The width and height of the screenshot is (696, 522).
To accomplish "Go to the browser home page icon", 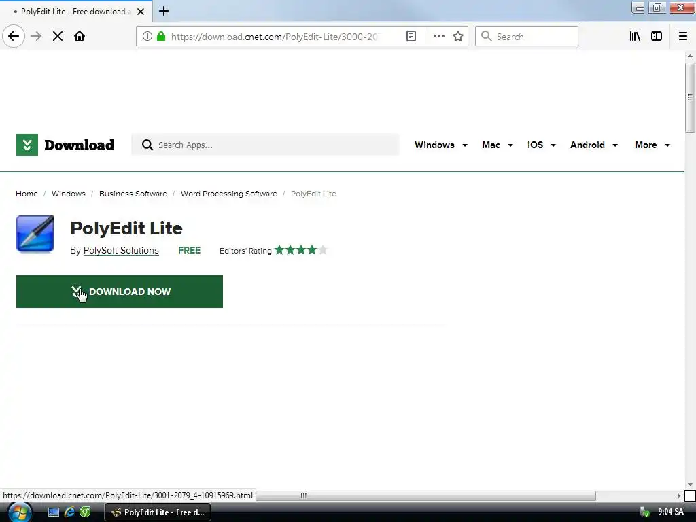I will [x=80, y=36].
